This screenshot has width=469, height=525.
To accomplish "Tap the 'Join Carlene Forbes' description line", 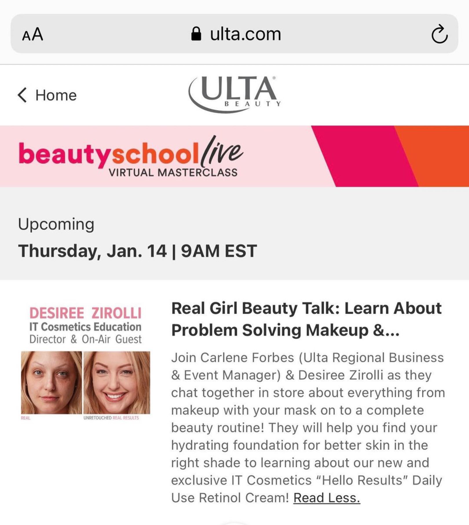I will (x=307, y=357).
